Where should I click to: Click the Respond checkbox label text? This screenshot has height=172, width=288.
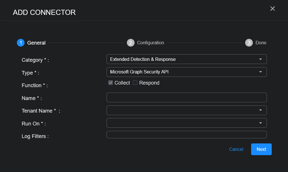coord(149,83)
